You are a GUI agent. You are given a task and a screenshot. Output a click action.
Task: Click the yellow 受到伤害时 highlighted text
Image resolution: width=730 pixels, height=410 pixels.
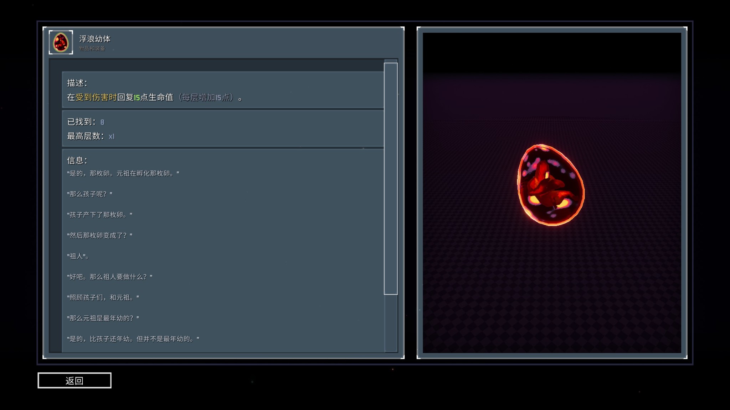click(96, 98)
